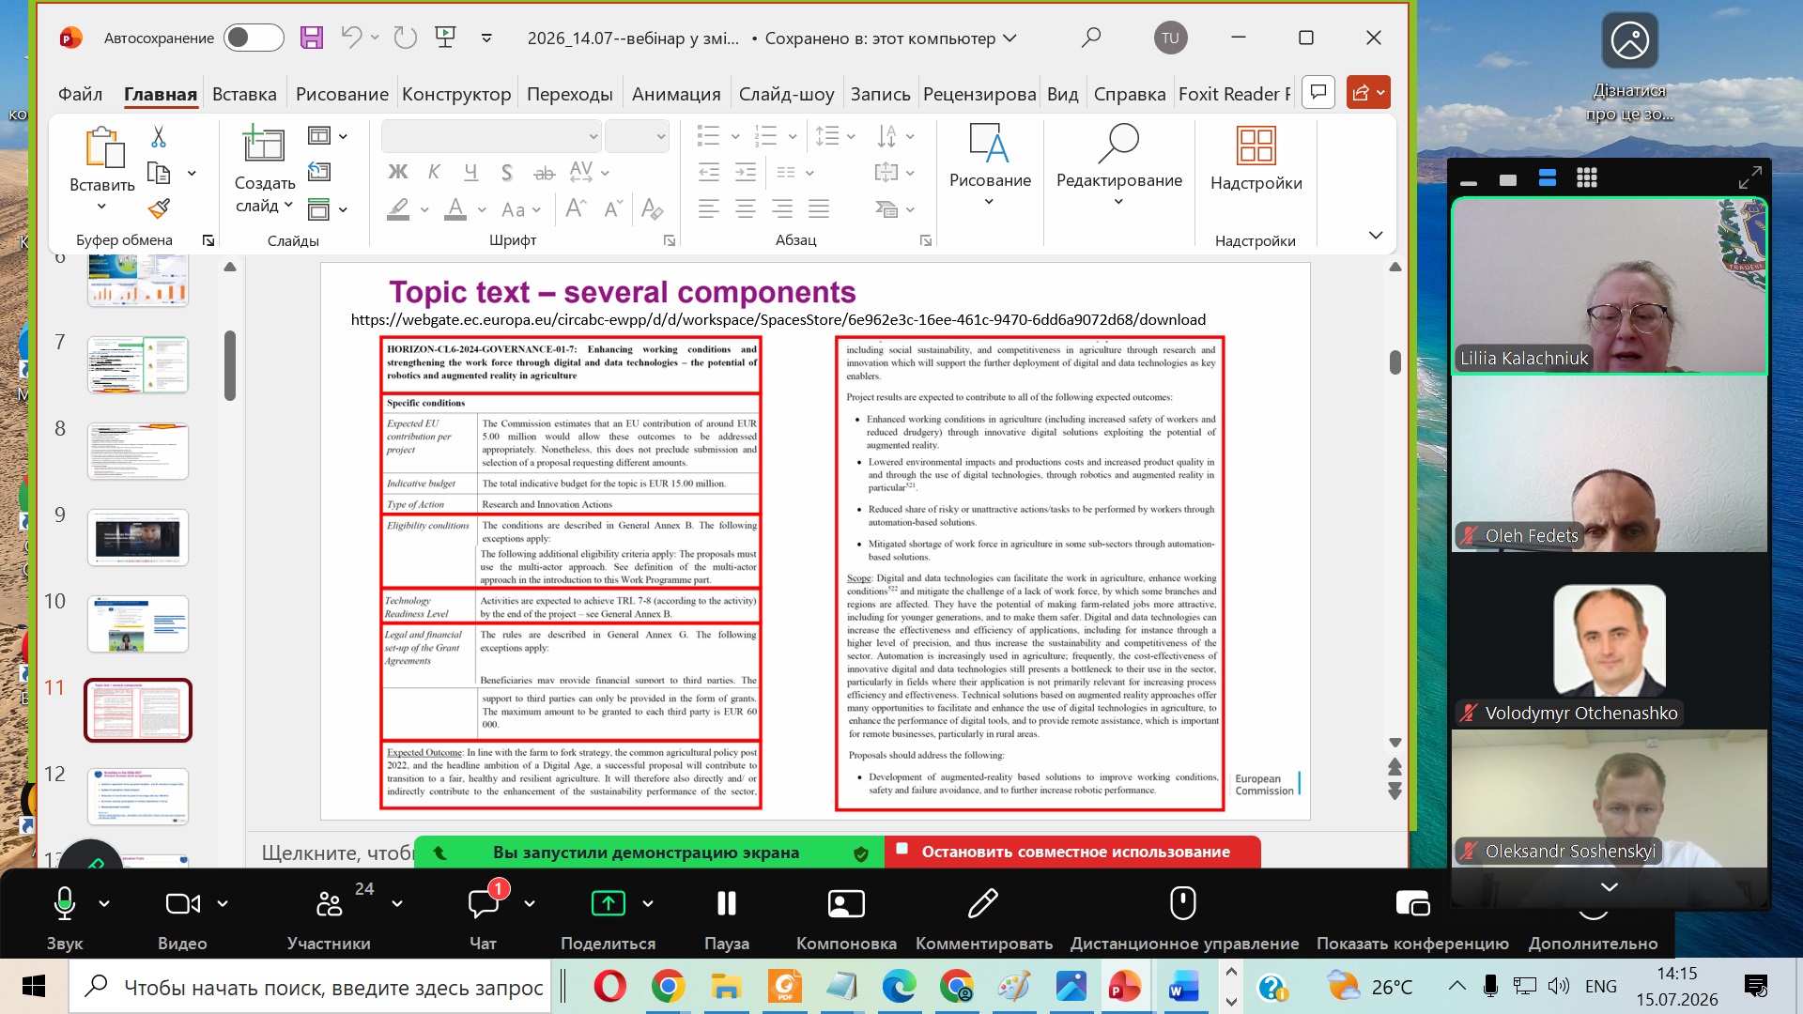Apply strikethrough text formatting
Viewport: 1803px width, 1014px height.
click(x=545, y=172)
